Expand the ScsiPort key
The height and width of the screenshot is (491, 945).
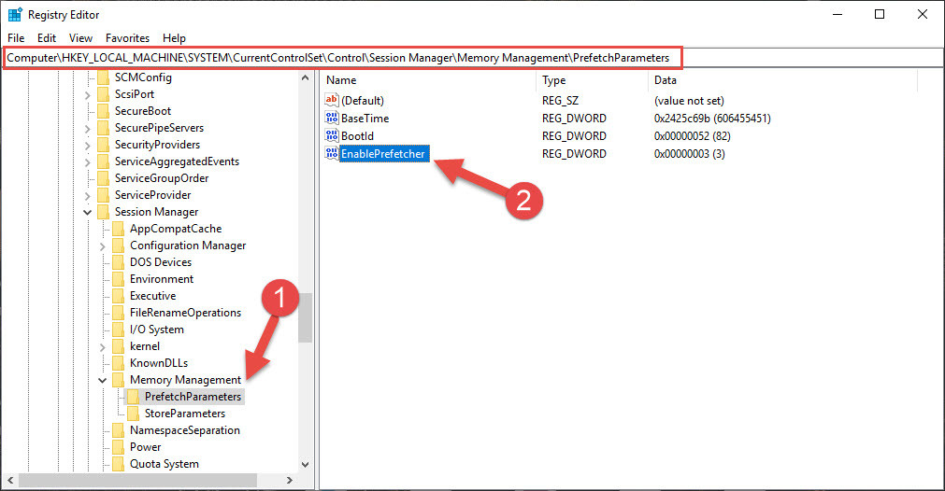tap(87, 94)
